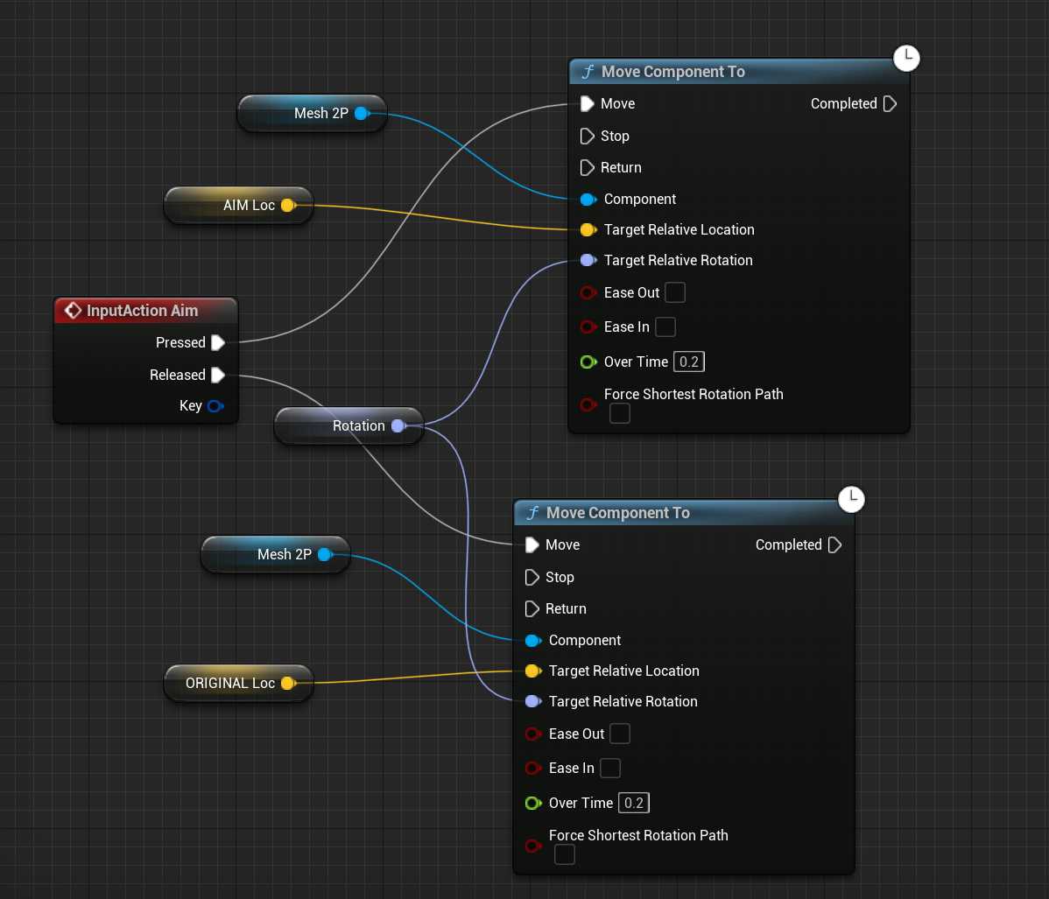Click the yellow output pin on ORIGINAL Loc
The height and width of the screenshot is (899, 1049).
(x=287, y=684)
